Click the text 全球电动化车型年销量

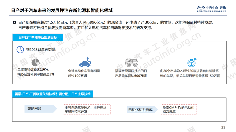click(84, 71)
